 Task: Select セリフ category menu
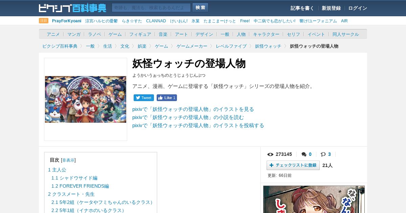point(293,34)
